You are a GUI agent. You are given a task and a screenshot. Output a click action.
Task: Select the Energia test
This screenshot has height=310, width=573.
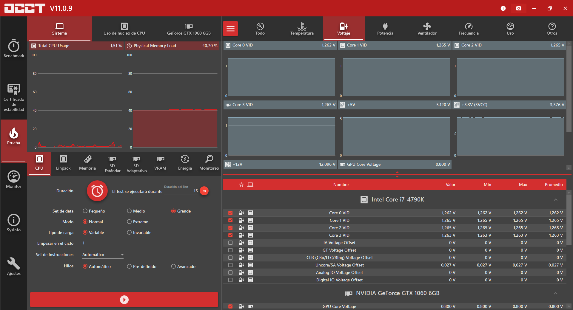pyautogui.click(x=185, y=163)
